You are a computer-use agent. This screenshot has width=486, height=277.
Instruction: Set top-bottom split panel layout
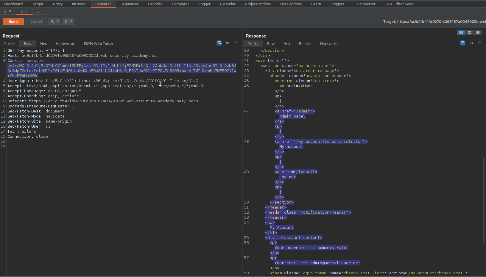click(x=470, y=32)
